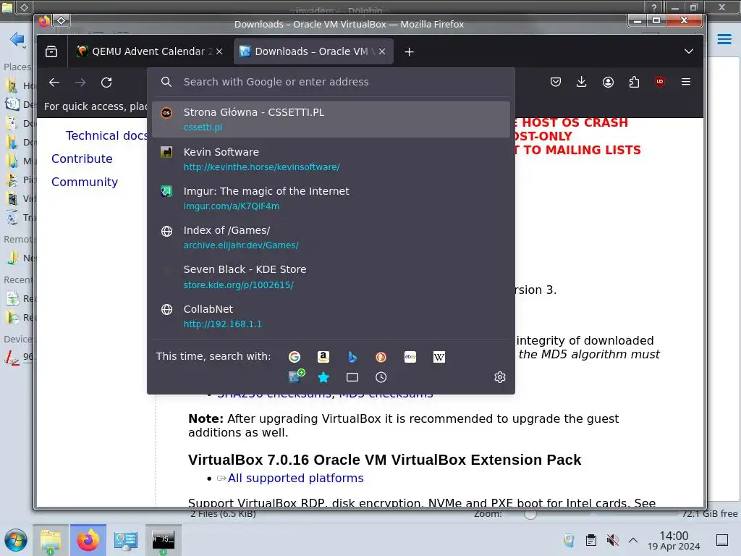Open search settings gear icon
Screen dimensions: 741x556
coord(500,377)
